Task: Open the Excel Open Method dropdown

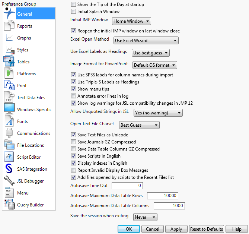Action: [146, 40]
